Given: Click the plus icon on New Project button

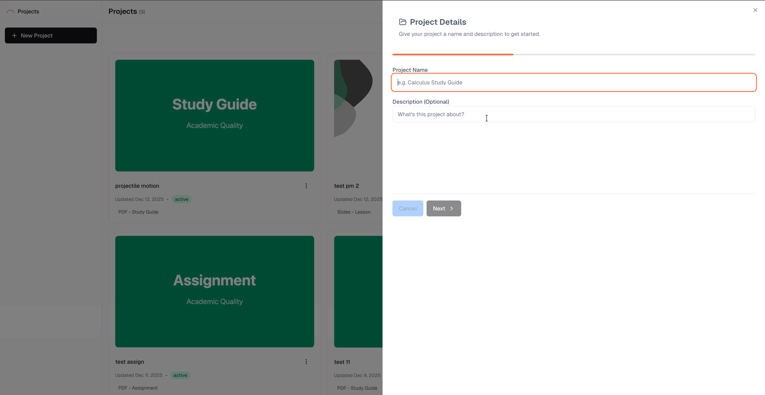Looking at the screenshot, I should click(x=14, y=35).
